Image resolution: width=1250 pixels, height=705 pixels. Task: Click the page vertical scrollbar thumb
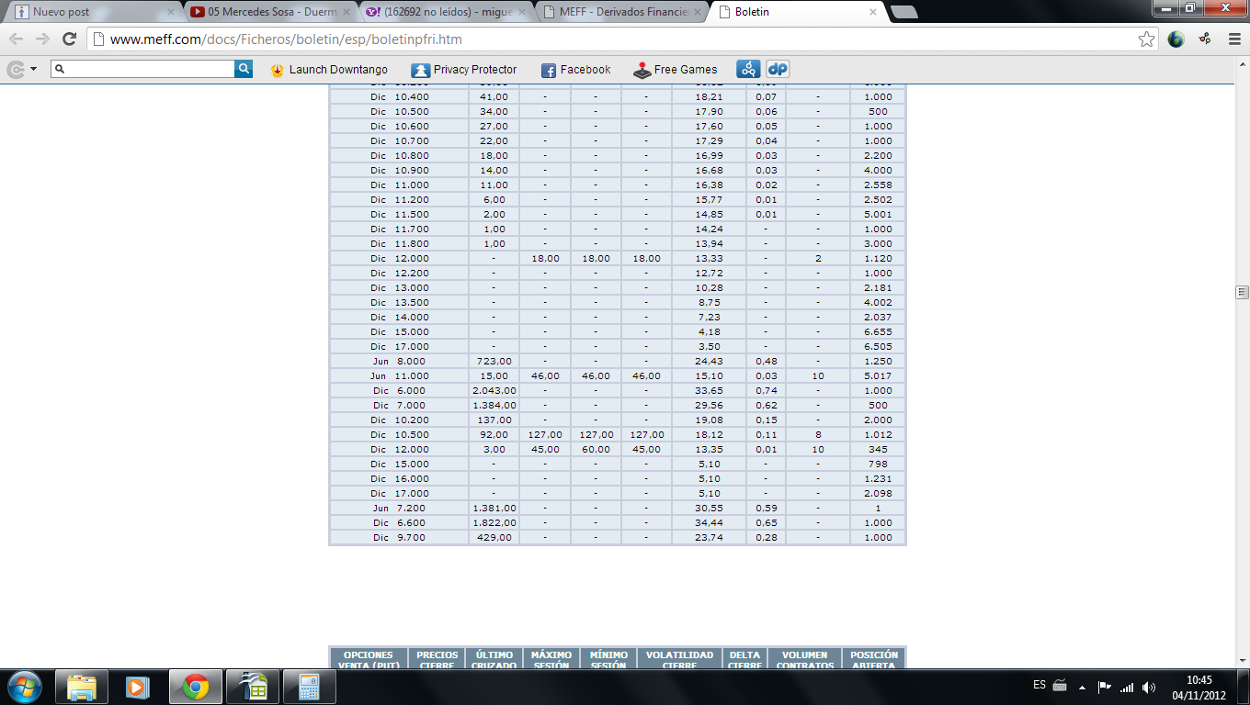pos(1242,292)
